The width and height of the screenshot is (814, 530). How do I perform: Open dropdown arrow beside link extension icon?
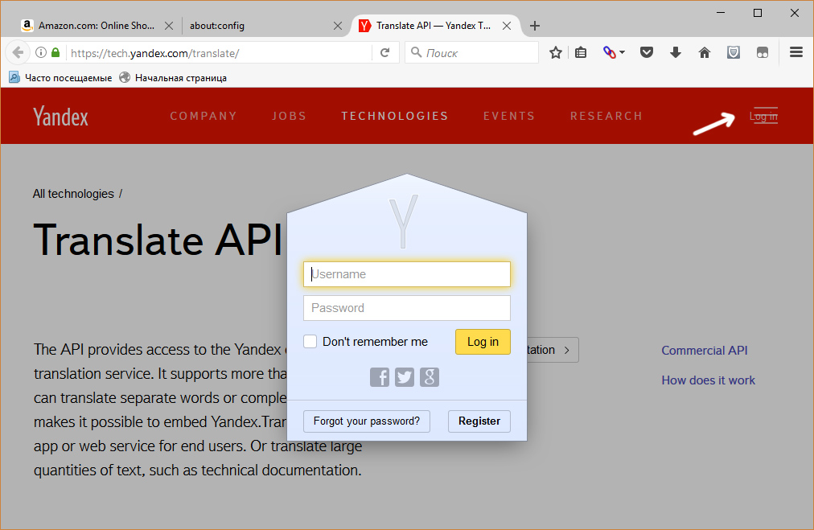pyautogui.click(x=623, y=52)
